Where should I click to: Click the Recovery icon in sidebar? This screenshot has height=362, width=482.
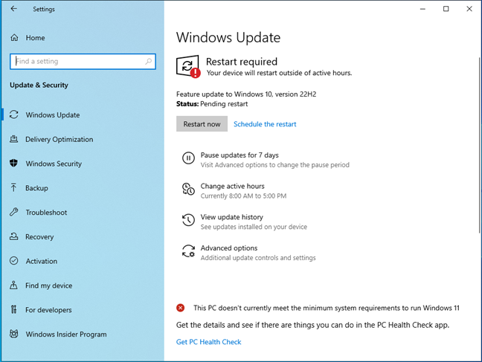(x=14, y=236)
